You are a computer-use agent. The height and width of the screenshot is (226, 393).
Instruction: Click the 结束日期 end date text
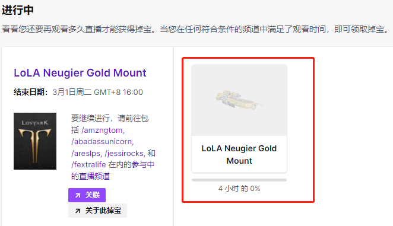(x=78, y=92)
